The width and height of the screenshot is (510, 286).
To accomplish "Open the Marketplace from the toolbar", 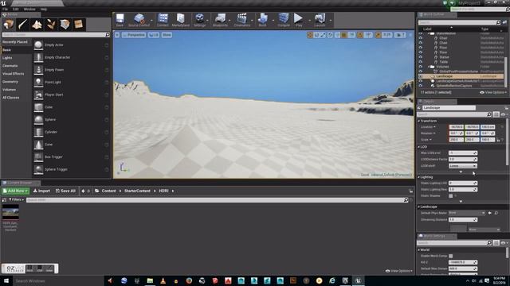I will (x=181, y=20).
